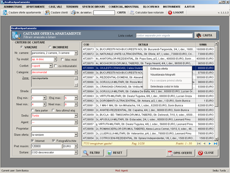230x173 pixels.
Task: Select the INCHIRIERE radio button
Action: (50, 47)
